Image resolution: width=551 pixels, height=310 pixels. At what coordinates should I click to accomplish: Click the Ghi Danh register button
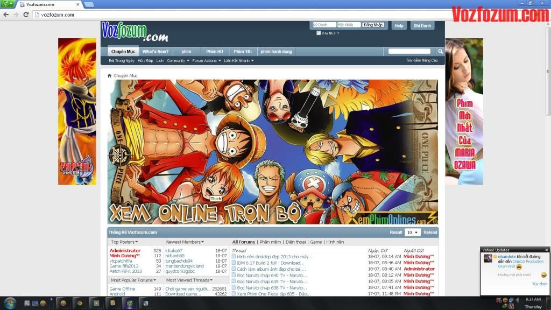point(422,25)
